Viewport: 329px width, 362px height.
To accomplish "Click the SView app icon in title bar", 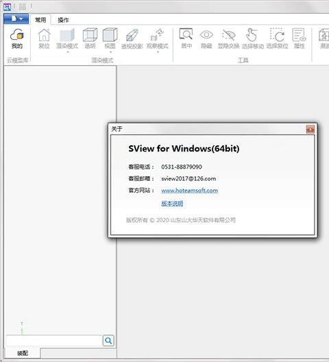I will (7, 7).
